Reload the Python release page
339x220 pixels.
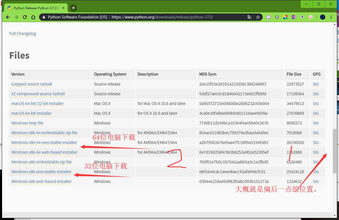(x=25, y=17)
